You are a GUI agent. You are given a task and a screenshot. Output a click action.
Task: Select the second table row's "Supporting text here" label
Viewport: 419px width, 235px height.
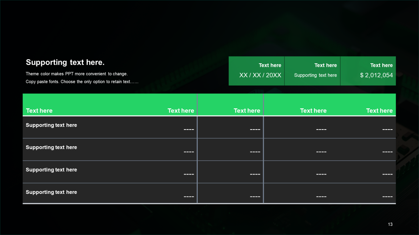click(51, 147)
